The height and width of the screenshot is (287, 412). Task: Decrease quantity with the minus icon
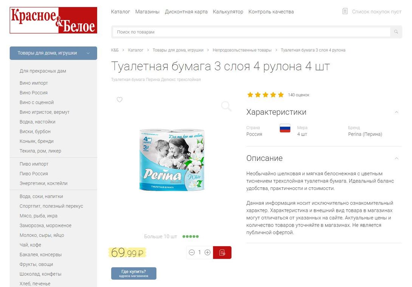[192, 252]
